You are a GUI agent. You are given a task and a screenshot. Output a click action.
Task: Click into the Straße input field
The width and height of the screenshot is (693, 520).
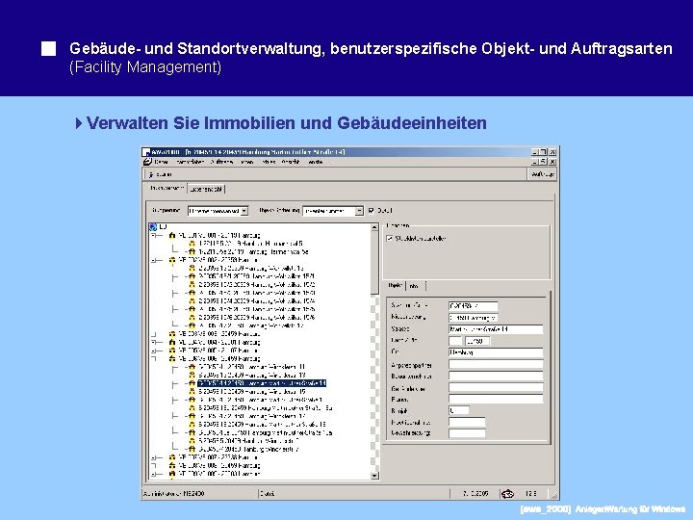[496, 329]
